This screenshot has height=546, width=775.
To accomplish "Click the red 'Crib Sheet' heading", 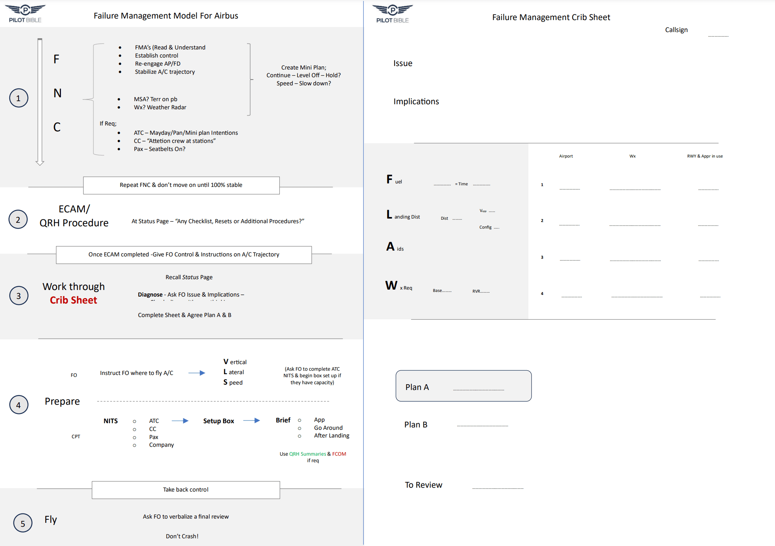I will click(73, 300).
